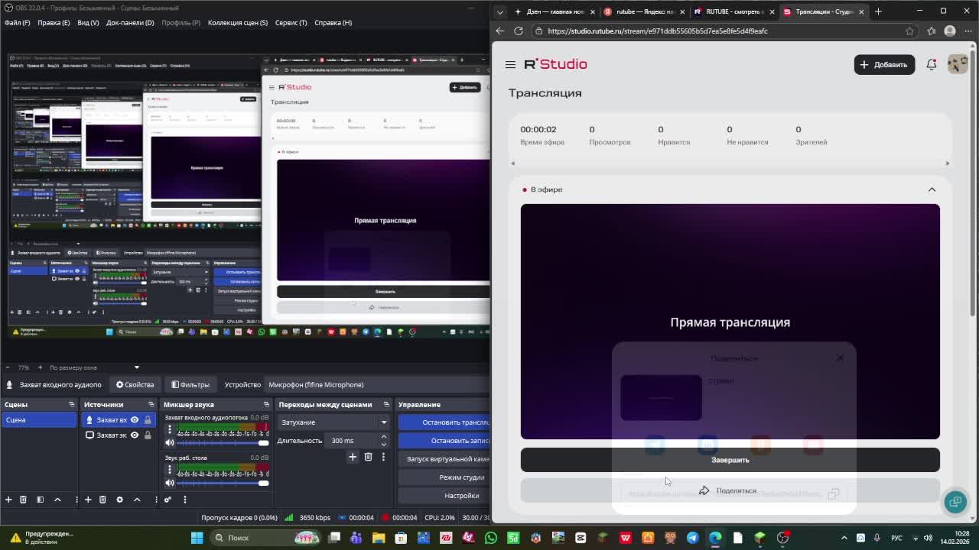Open OBS Вид menu
The height and width of the screenshot is (550, 979).
[x=88, y=23]
